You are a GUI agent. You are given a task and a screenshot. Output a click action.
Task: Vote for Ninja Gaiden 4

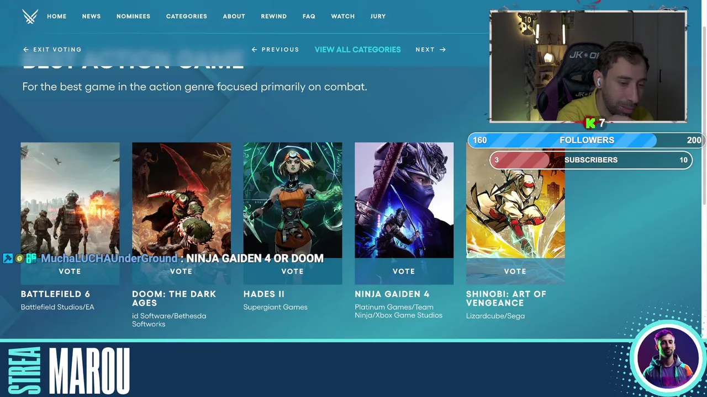pyautogui.click(x=404, y=271)
